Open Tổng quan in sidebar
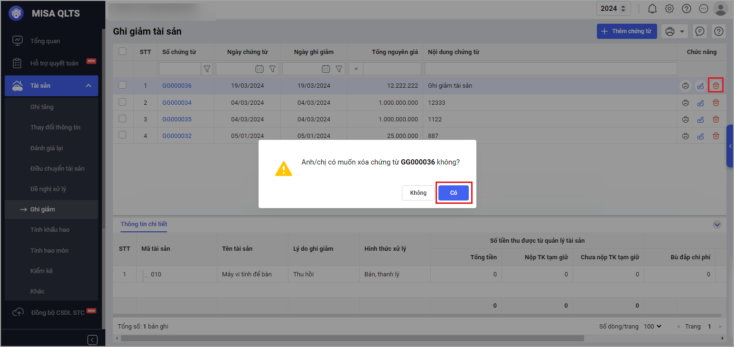 click(x=45, y=41)
